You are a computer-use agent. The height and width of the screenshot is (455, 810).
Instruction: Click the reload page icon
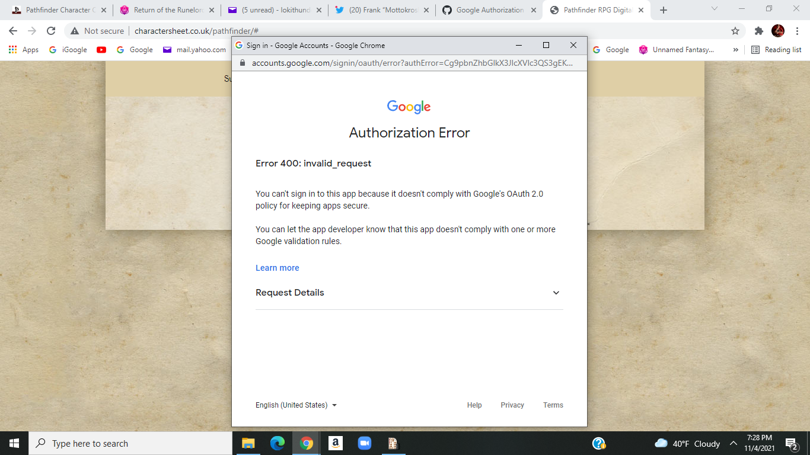[51, 30]
